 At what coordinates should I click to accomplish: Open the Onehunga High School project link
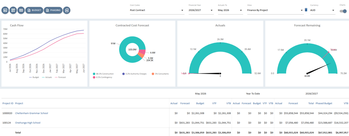point(28,123)
